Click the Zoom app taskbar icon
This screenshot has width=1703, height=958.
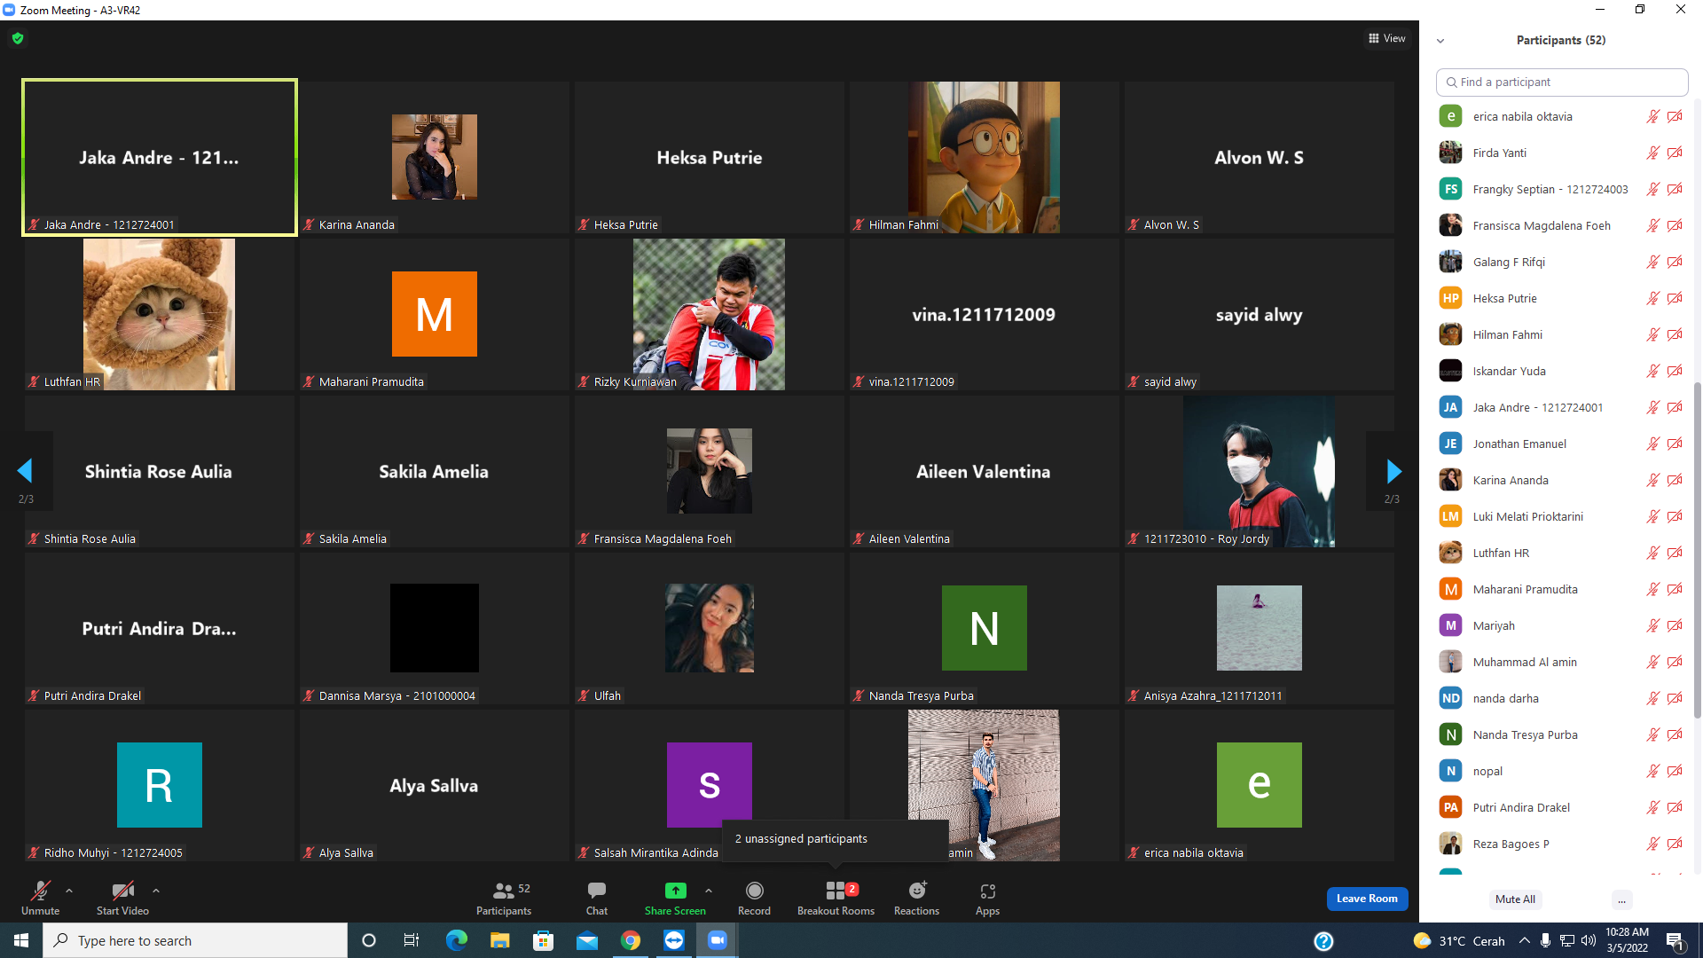point(718,940)
